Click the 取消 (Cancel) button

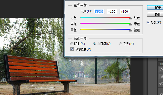155,14
